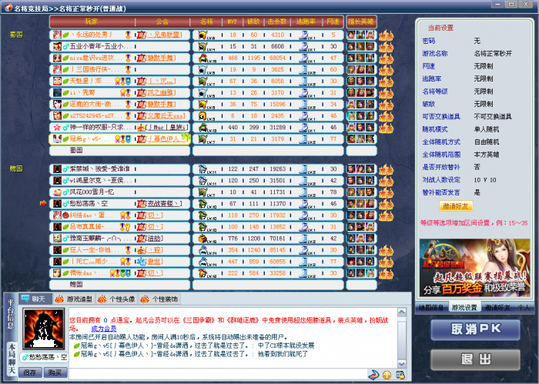Image resolution: width=539 pixels, height=384 pixels.
Task: Click the avatar of player 风花000雪月-忆
Action: 58,192
